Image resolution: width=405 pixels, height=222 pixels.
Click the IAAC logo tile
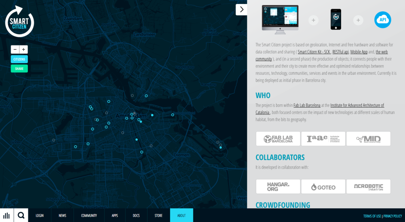click(x=323, y=139)
